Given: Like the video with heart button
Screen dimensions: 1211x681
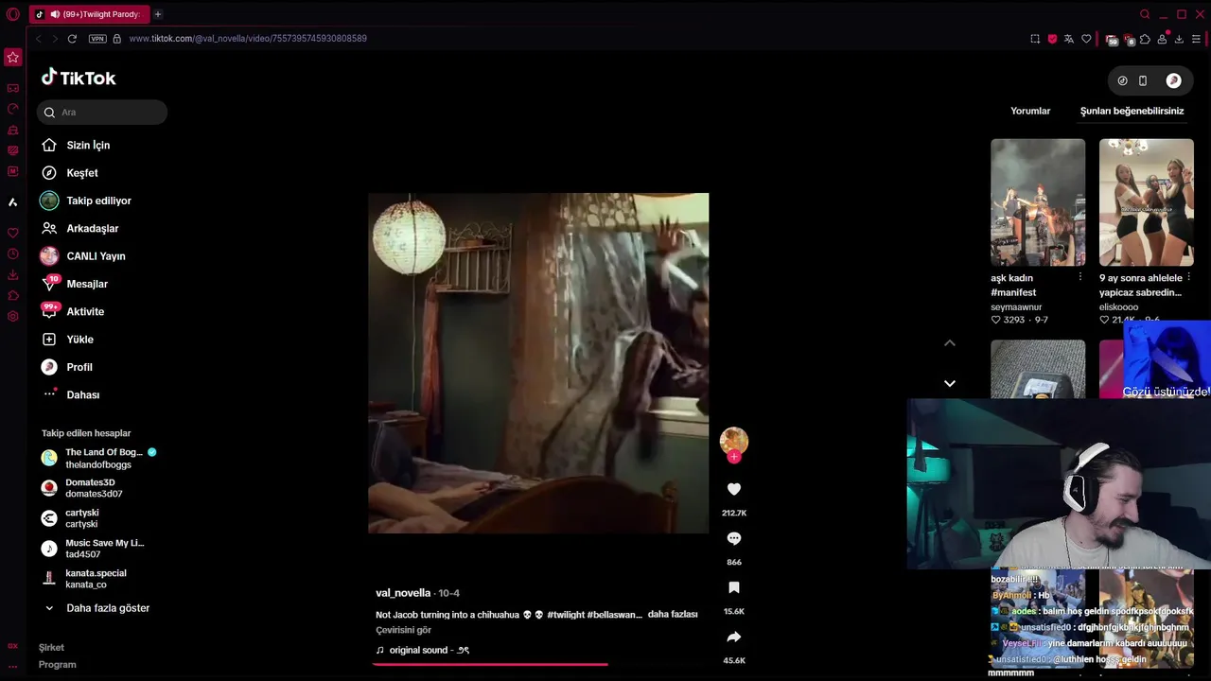Looking at the screenshot, I should [734, 489].
